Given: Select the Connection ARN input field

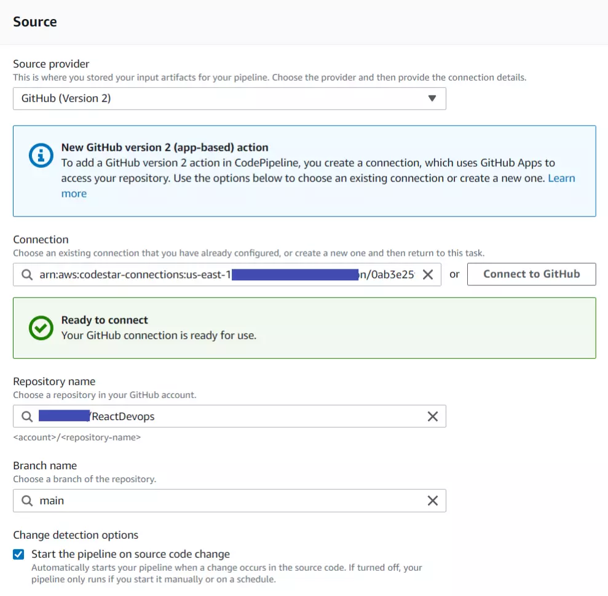Looking at the screenshot, I should click(227, 275).
